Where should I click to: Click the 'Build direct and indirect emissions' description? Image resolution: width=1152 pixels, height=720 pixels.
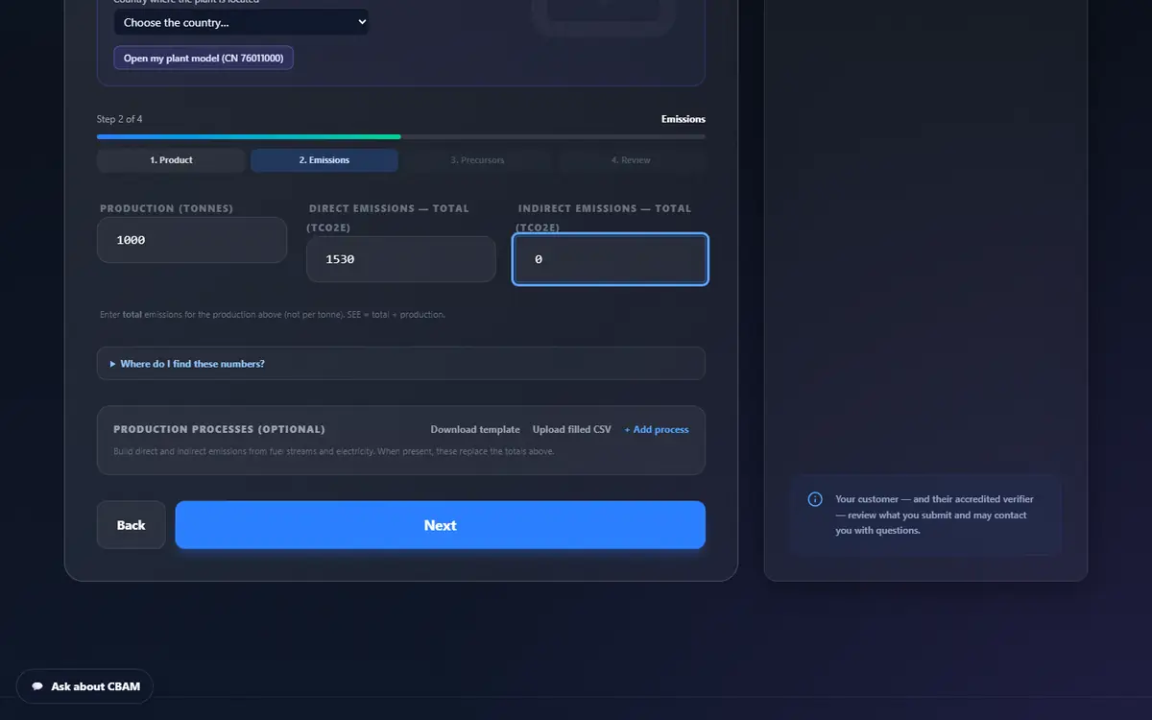click(334, 451)
